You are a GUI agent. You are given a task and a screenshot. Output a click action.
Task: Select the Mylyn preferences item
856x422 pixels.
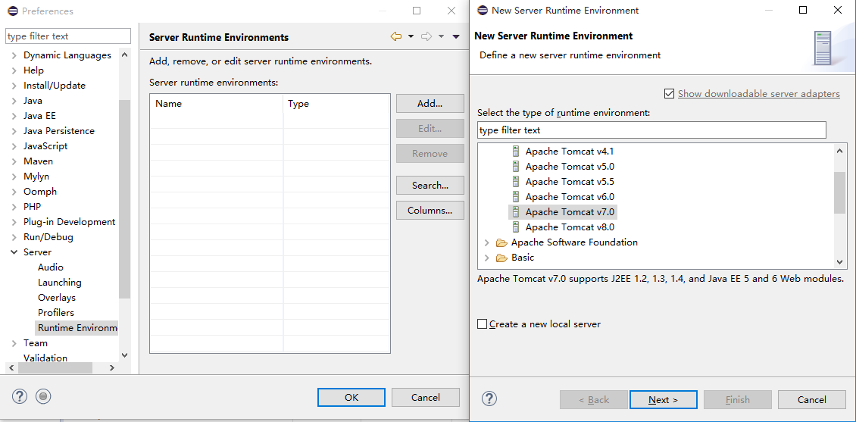[36, 177]
